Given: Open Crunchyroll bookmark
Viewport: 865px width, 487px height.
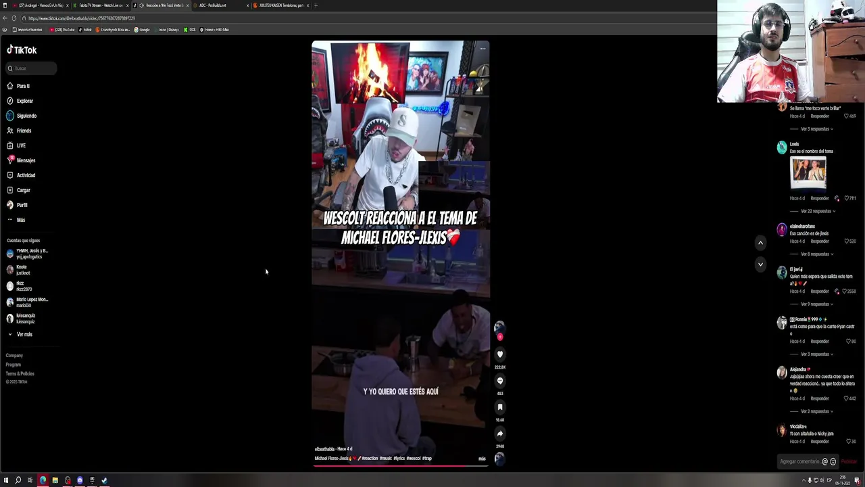Looking at the screenshot, I should click(113, 30).
